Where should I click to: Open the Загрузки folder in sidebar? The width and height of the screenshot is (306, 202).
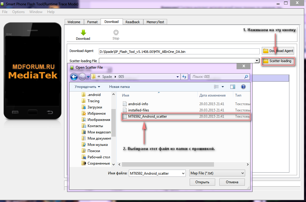[x=92, y=107]
